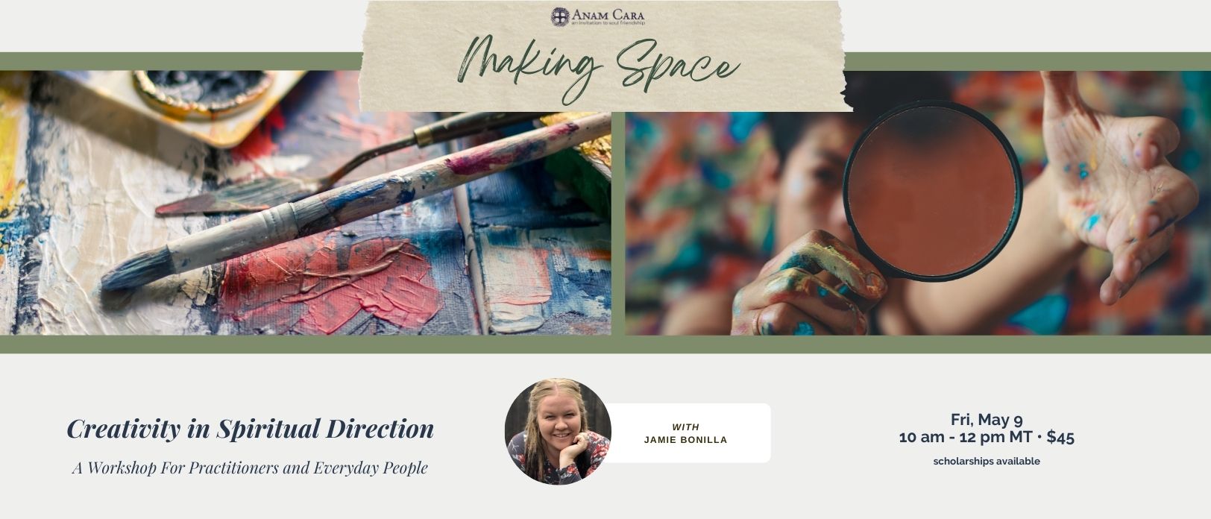Click the $45 price text

1060,438
